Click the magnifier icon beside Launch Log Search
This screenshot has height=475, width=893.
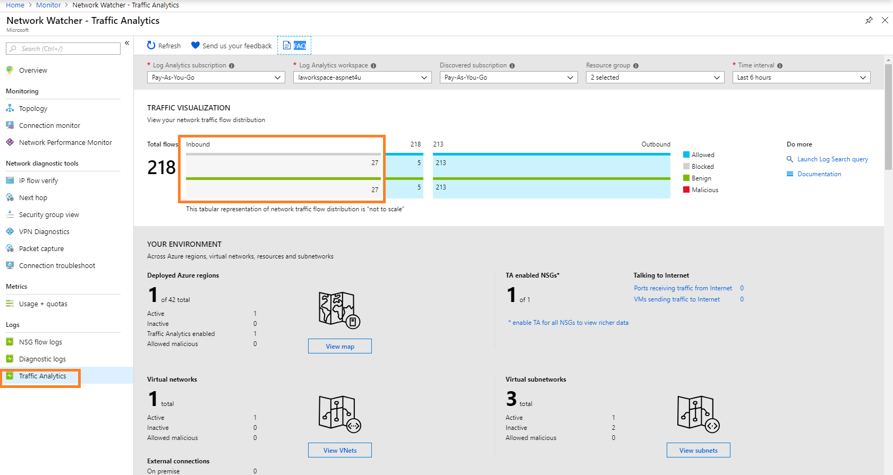pyautogui.click(x=790, y=159)
